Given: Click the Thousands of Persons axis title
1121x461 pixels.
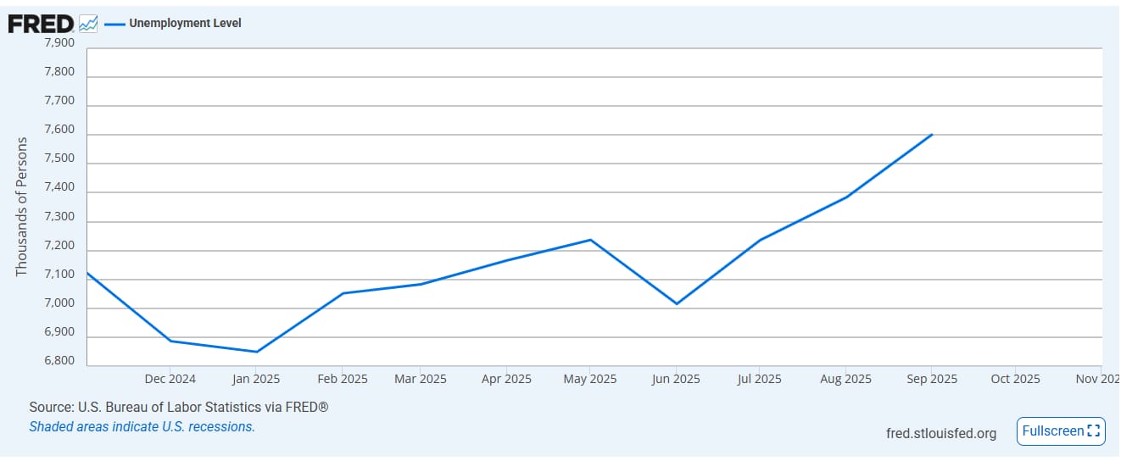Looking at the screenshot, I should 22,206.
